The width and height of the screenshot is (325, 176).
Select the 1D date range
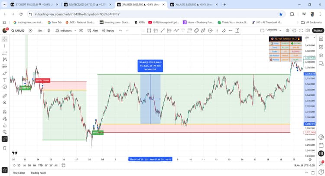14,165
